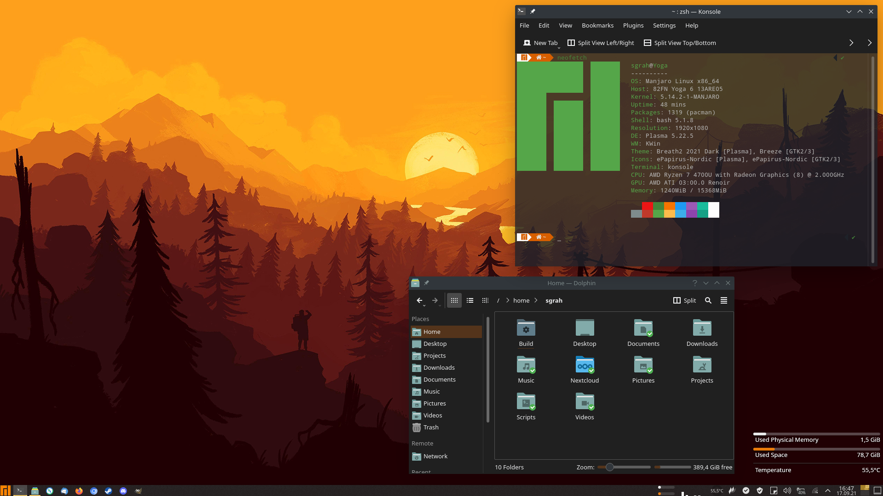
Task: Switch Dolphin to Icons view mode
Action: click(454, 300)
